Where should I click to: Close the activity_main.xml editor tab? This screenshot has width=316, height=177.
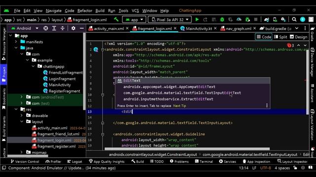point(127,29)
